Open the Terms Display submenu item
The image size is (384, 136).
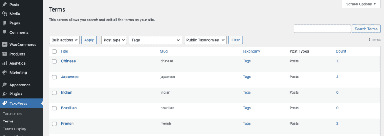[15, 129]
